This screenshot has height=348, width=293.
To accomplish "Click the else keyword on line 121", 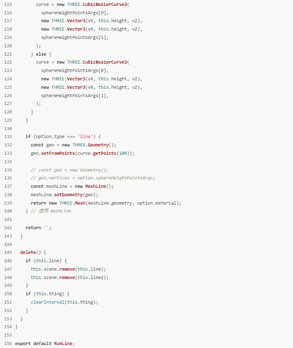I will [41, 54].
